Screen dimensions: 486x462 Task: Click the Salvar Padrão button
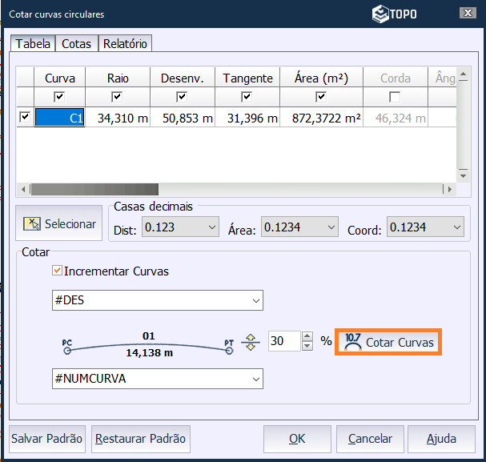[x=46, y=439]
